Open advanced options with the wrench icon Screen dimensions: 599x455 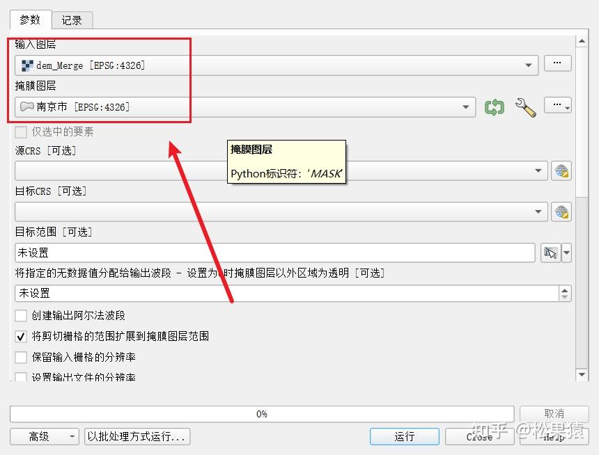pos(526,106)
